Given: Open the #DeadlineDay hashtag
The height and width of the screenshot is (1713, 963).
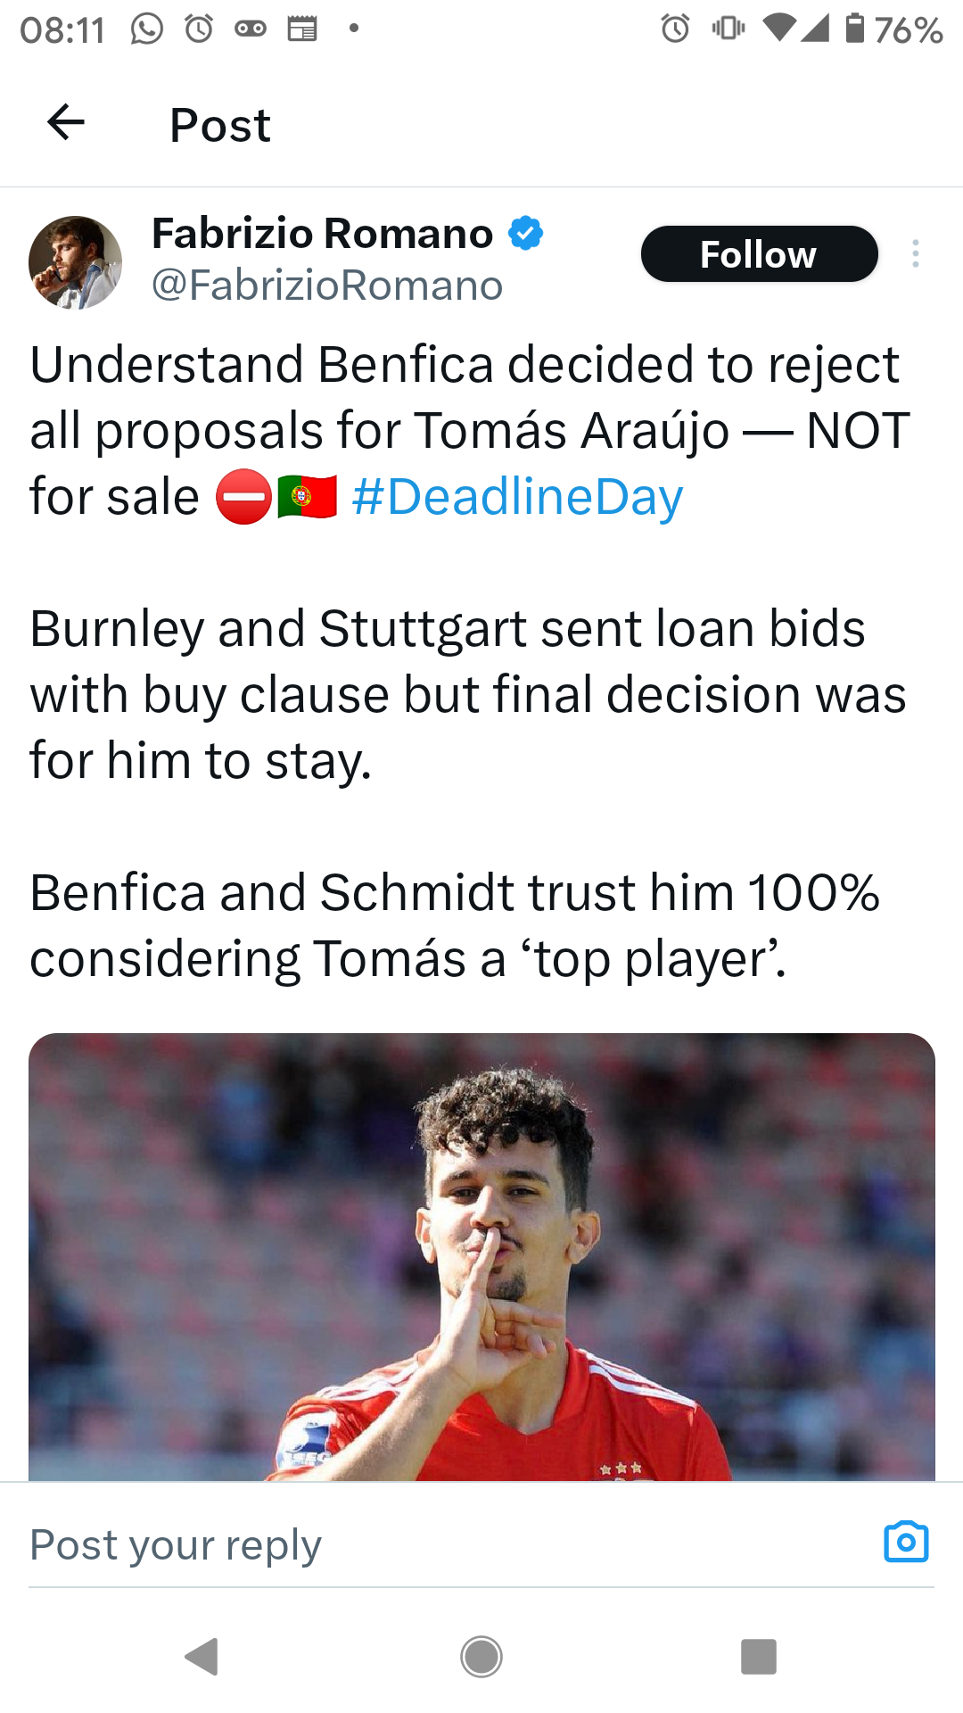Looking at the screenshot, I should click(x=517, y=497).
